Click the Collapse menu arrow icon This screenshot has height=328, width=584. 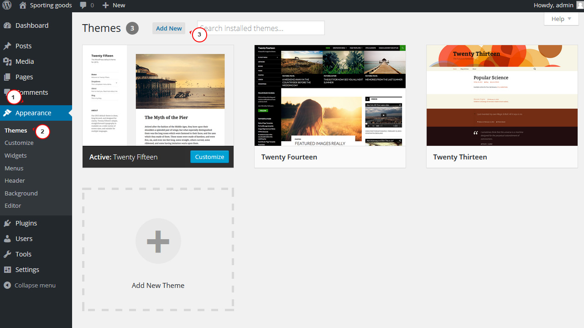pos(7,285)
